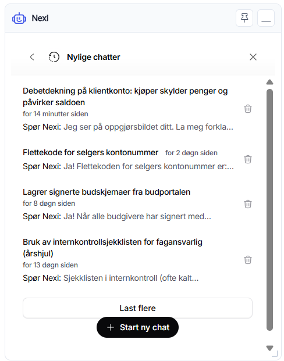
Task: Delete the internkontrollsjekklisten chat
Action: (x=248, y=260)
